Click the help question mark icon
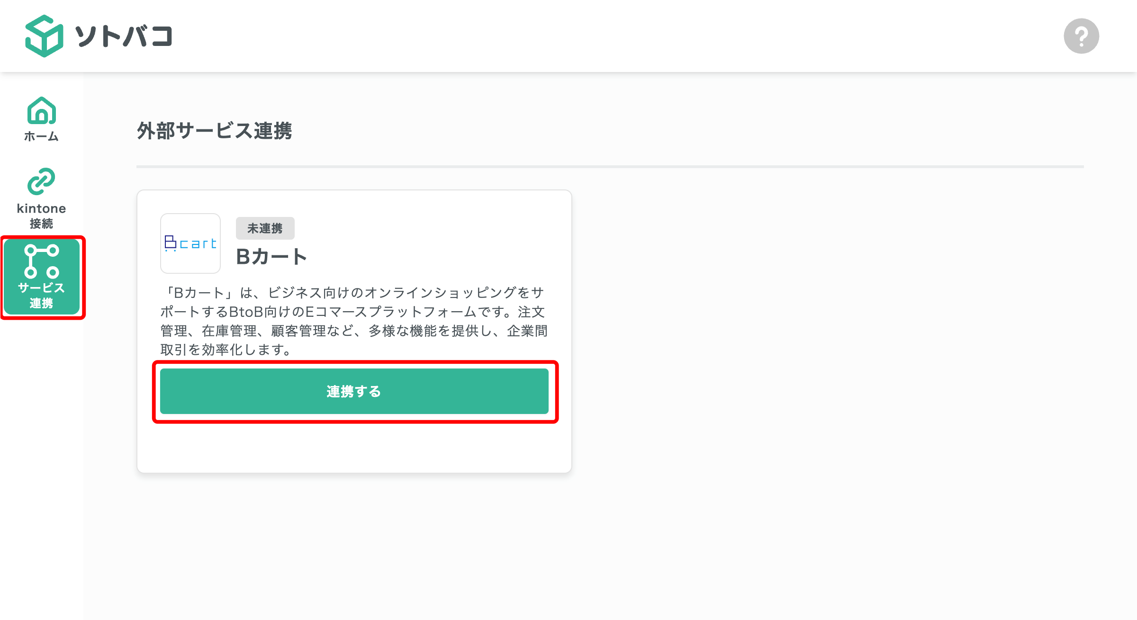The image size is (1137, 620). 1082,36
